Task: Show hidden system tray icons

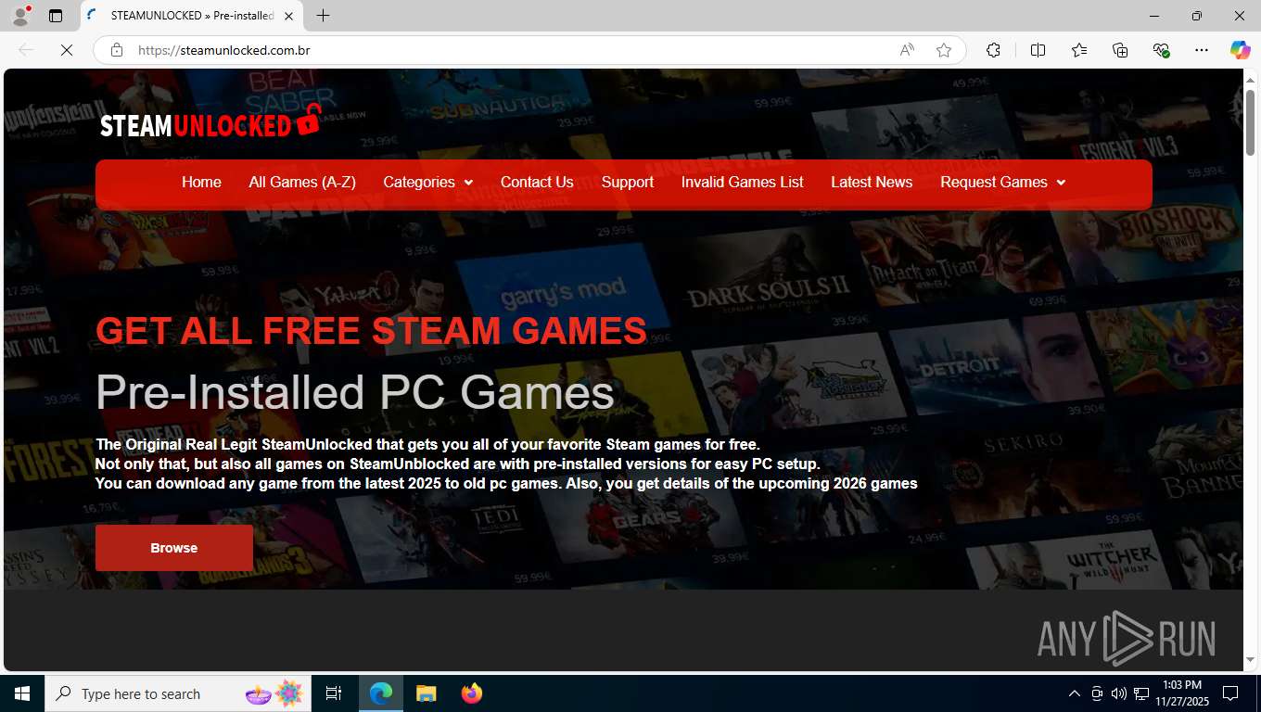Action: pyautogui.click(x=1075, y=693)
